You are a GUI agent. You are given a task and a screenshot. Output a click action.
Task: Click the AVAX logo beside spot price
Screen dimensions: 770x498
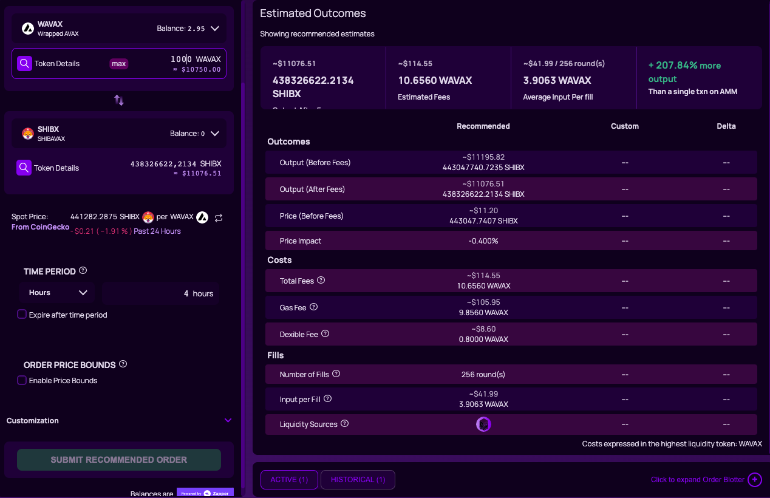click(202, 217)
